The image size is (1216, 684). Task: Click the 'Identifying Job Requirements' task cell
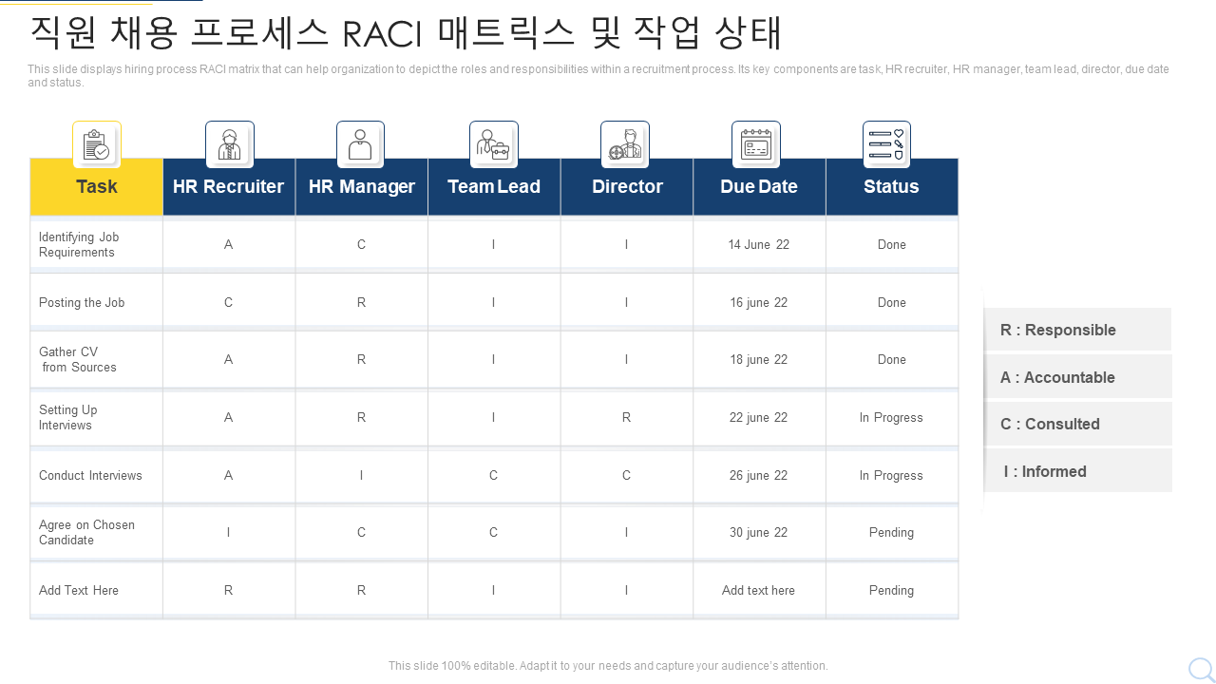(x=97, y=244)
